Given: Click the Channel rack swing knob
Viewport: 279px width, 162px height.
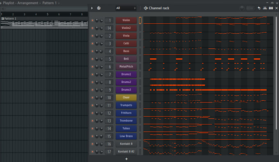Looking at the screenshot, I should 242,8.
